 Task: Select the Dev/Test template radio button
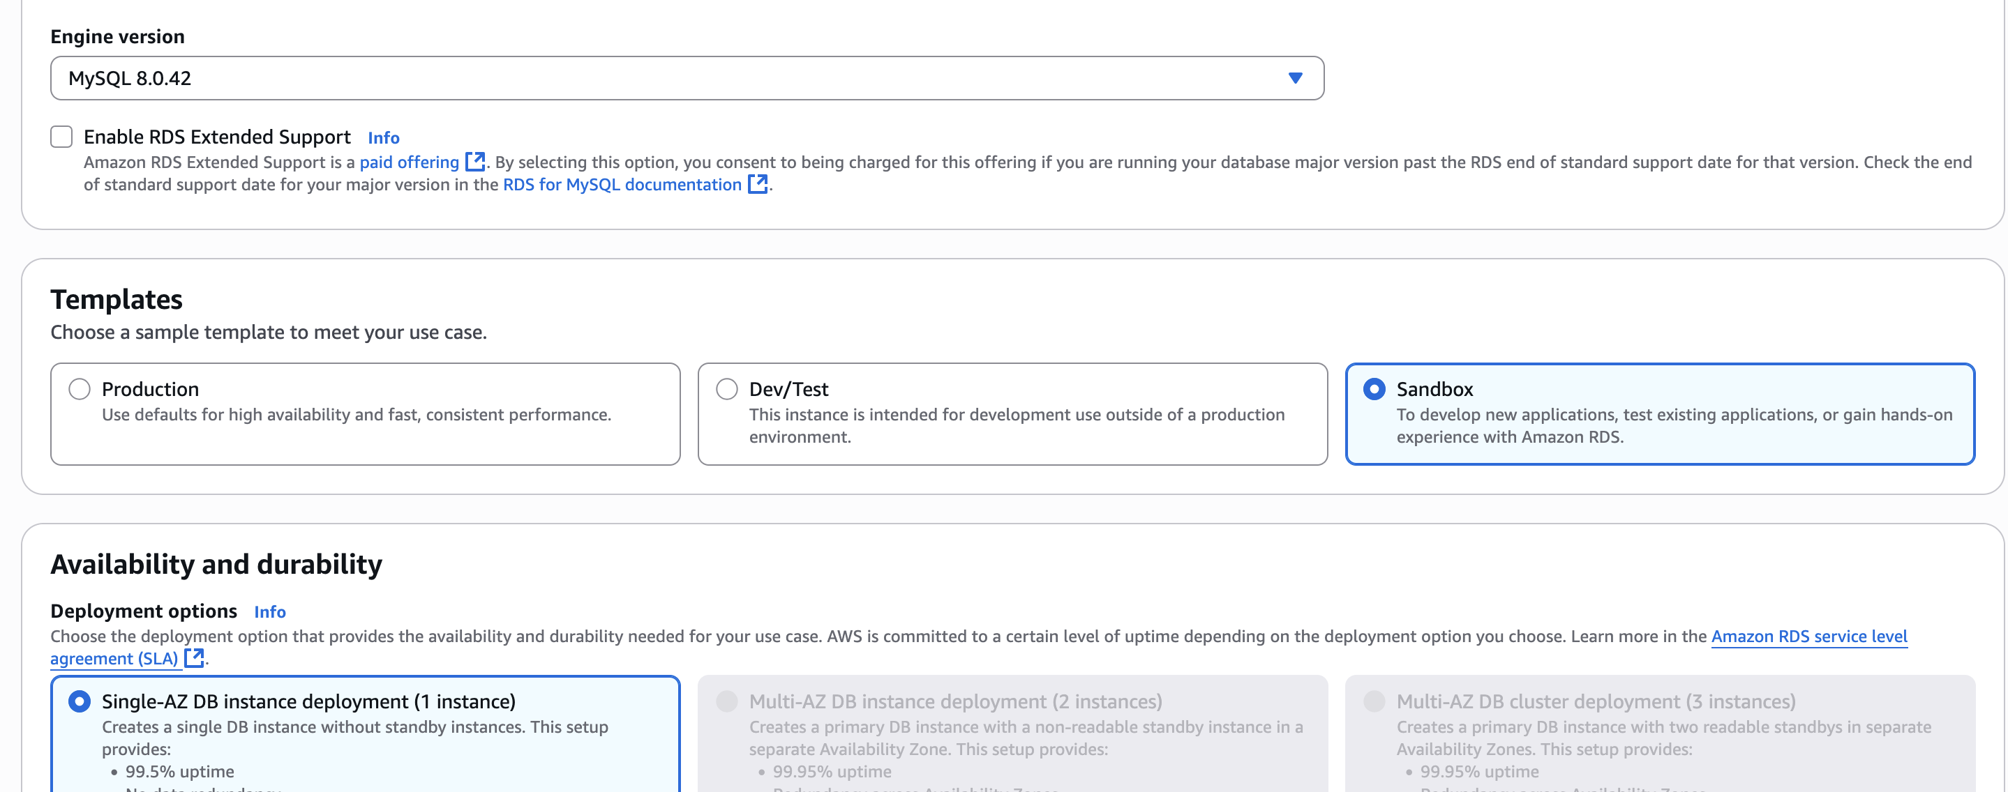coord(726,388)
